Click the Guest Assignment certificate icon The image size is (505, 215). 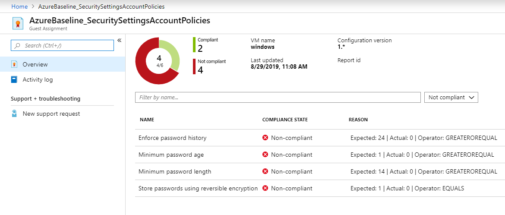click(18, 23)
